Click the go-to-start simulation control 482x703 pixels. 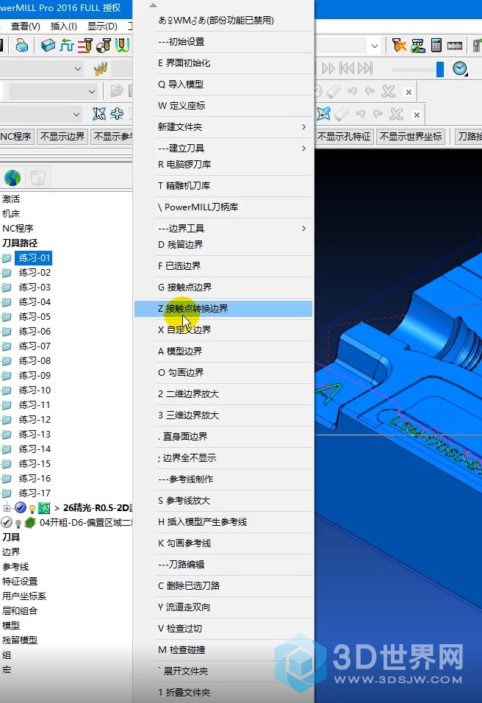pyautogui.click(x=347, y=68)
